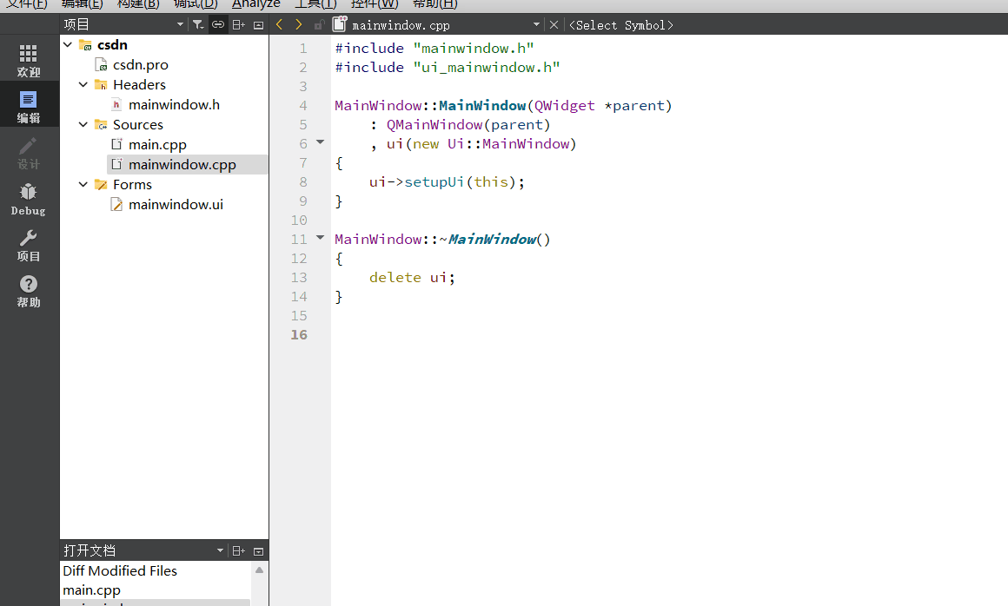Open the Debug (调试) menu
This screenshot has width=1008, height=606.
click(196, 4)
